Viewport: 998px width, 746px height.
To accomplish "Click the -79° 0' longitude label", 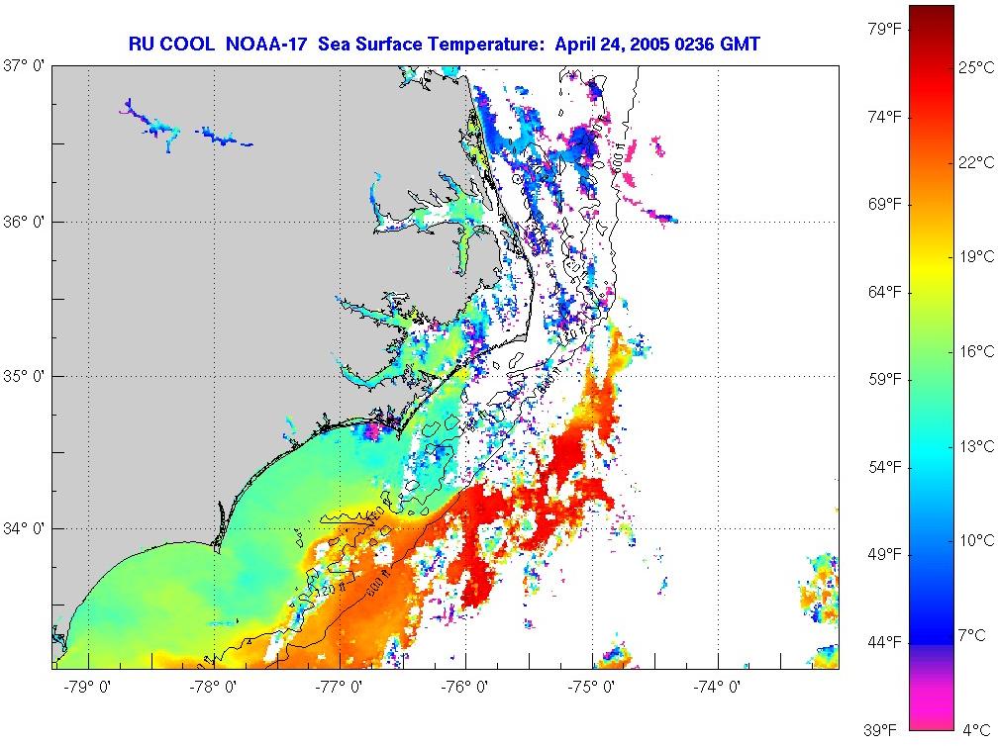I will coord(88,687).
